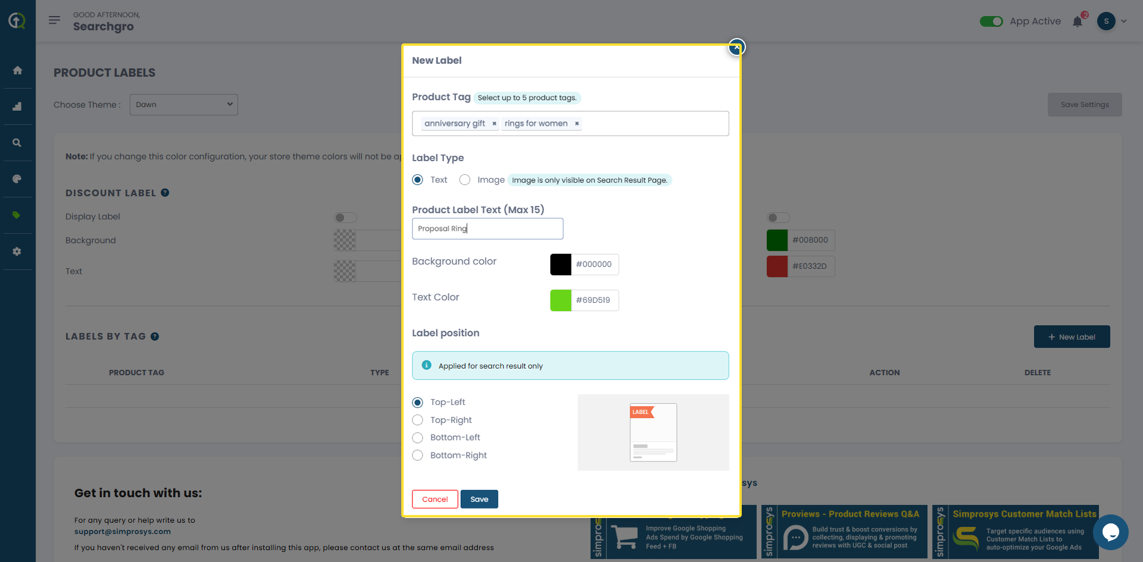Save the new label
Viewport: 1143px width, 562px height.
click(x=479, y=500)
